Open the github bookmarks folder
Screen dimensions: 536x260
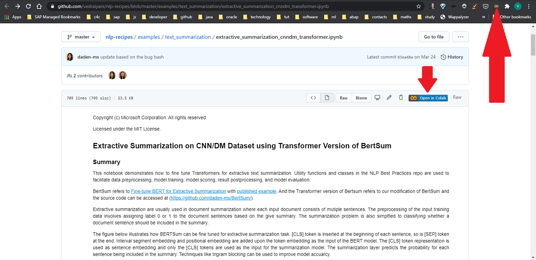pos(183,17)
